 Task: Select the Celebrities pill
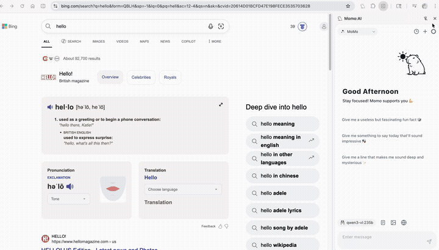[x=141, y=77]
